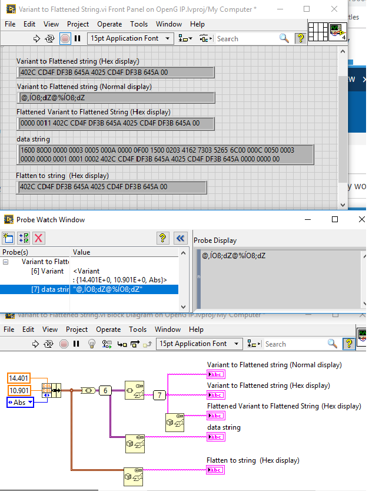
Task: Click the 14.401 numeric constant
Action: 18,378
